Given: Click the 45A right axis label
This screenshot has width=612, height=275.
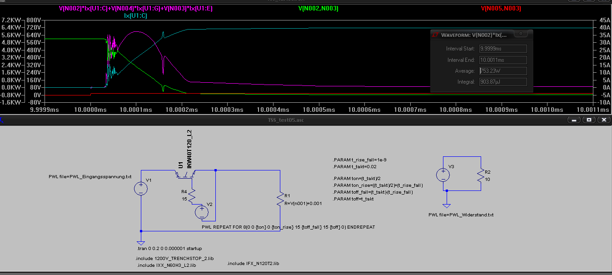Looking at the screenshot, I should pyautogui.click(x=604, y=20).
